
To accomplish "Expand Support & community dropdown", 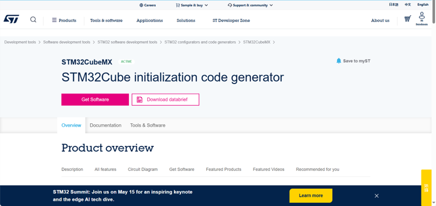I will [250, 5].
